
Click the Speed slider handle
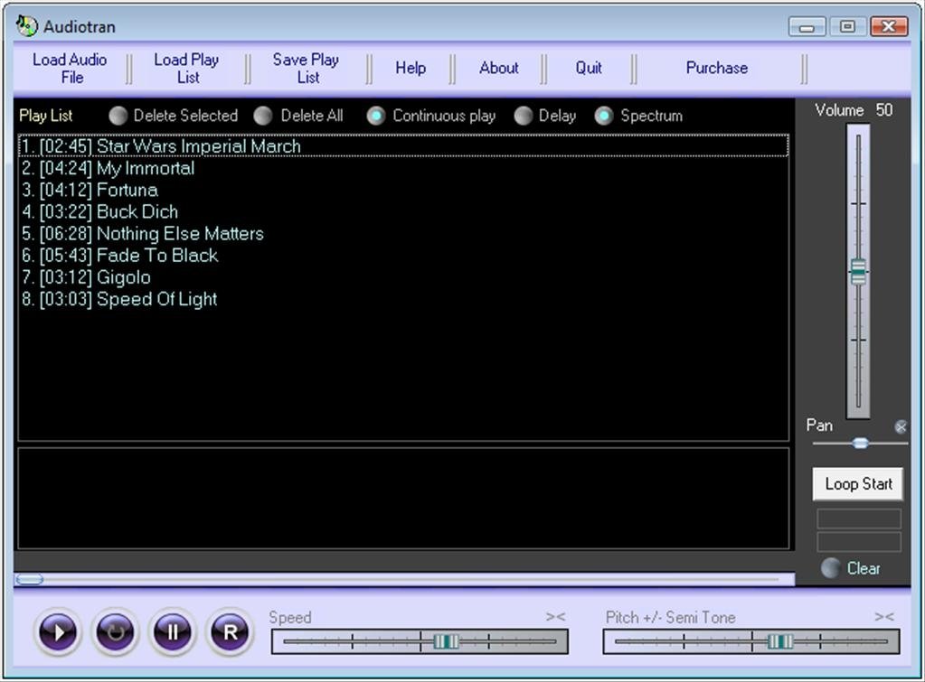(x=446, y=641)
